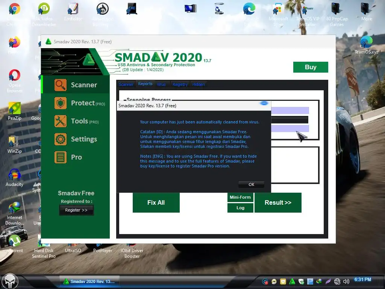Click Smadav 2020 taskbar button

[89, 281]
